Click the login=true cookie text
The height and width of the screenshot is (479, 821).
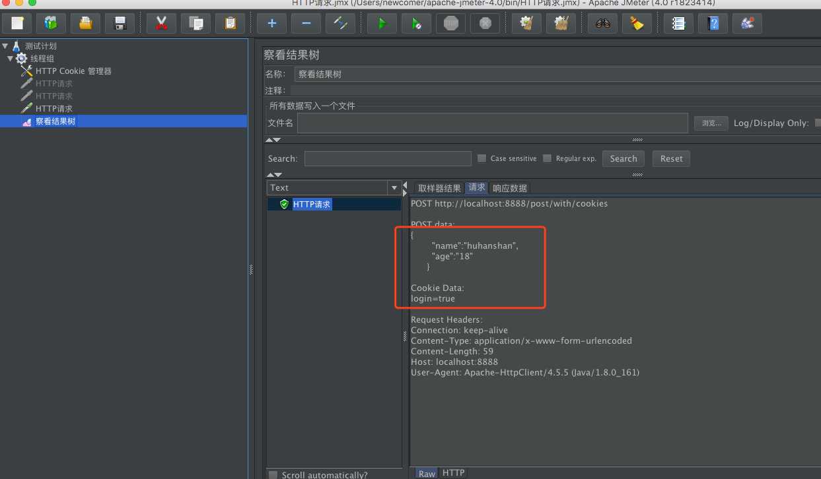coord(433,298)
